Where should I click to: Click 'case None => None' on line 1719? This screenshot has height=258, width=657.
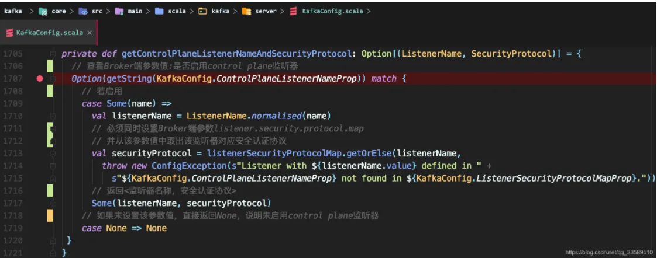click(x=124, y=228)
